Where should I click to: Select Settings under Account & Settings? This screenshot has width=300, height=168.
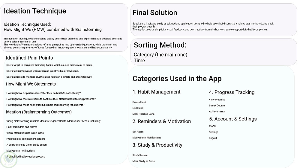point(214,132)
